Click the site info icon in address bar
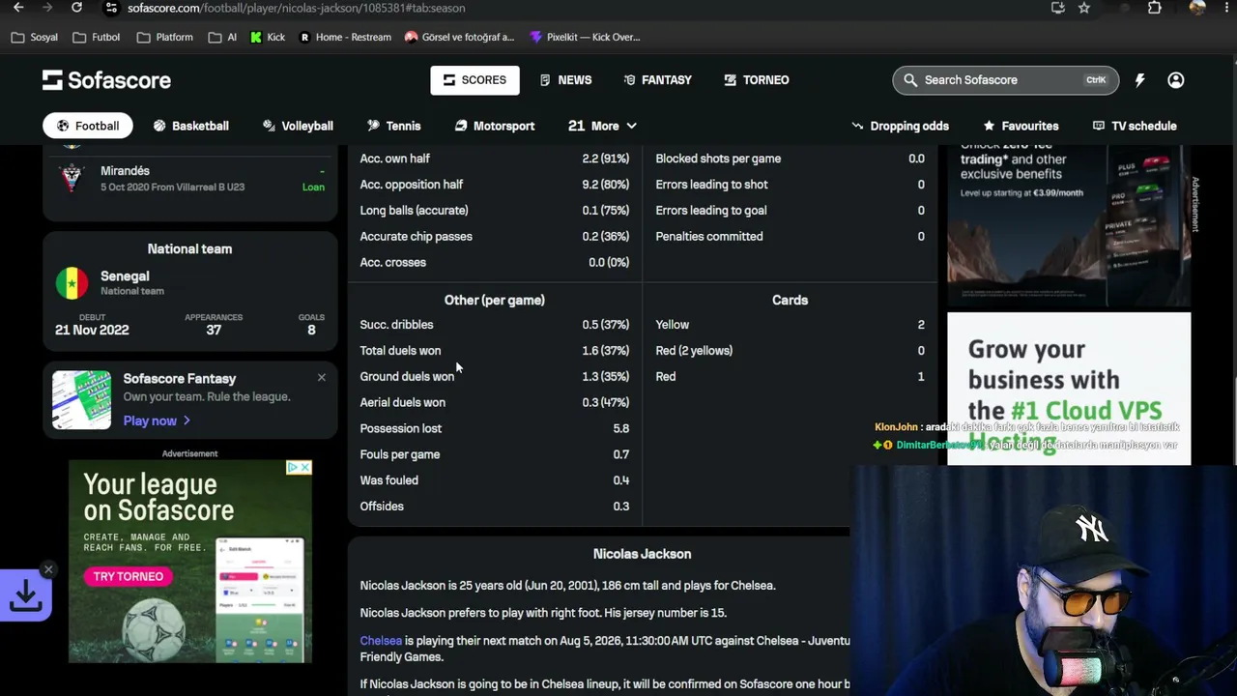Image resolution: width=1237 pixels, height=696 pixels. 111,8
